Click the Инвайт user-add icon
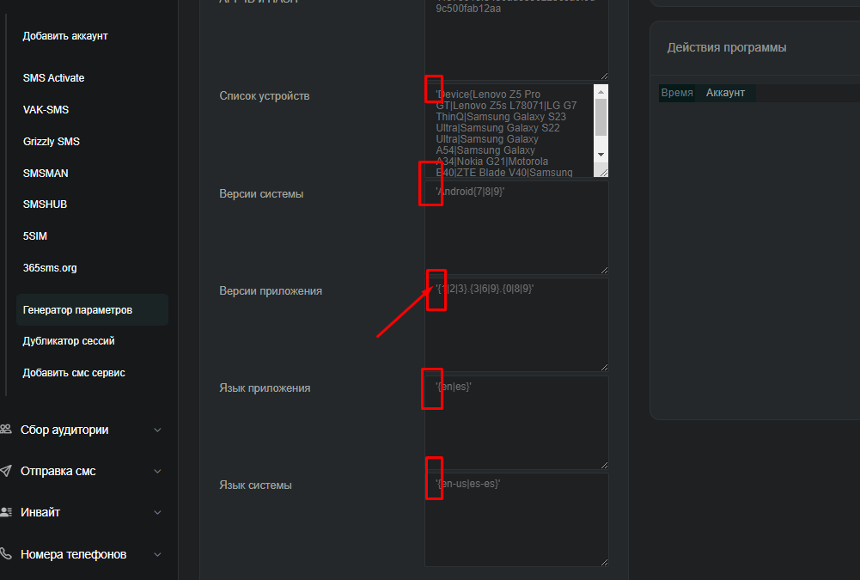The width and height of the screenshot is (860, 580). point(6,512)
